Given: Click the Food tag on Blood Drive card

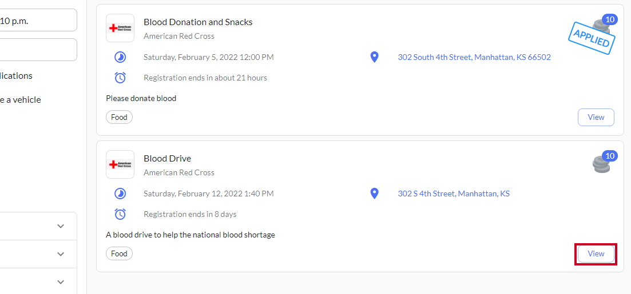Looking at the screenshot, I should (119, 254).
